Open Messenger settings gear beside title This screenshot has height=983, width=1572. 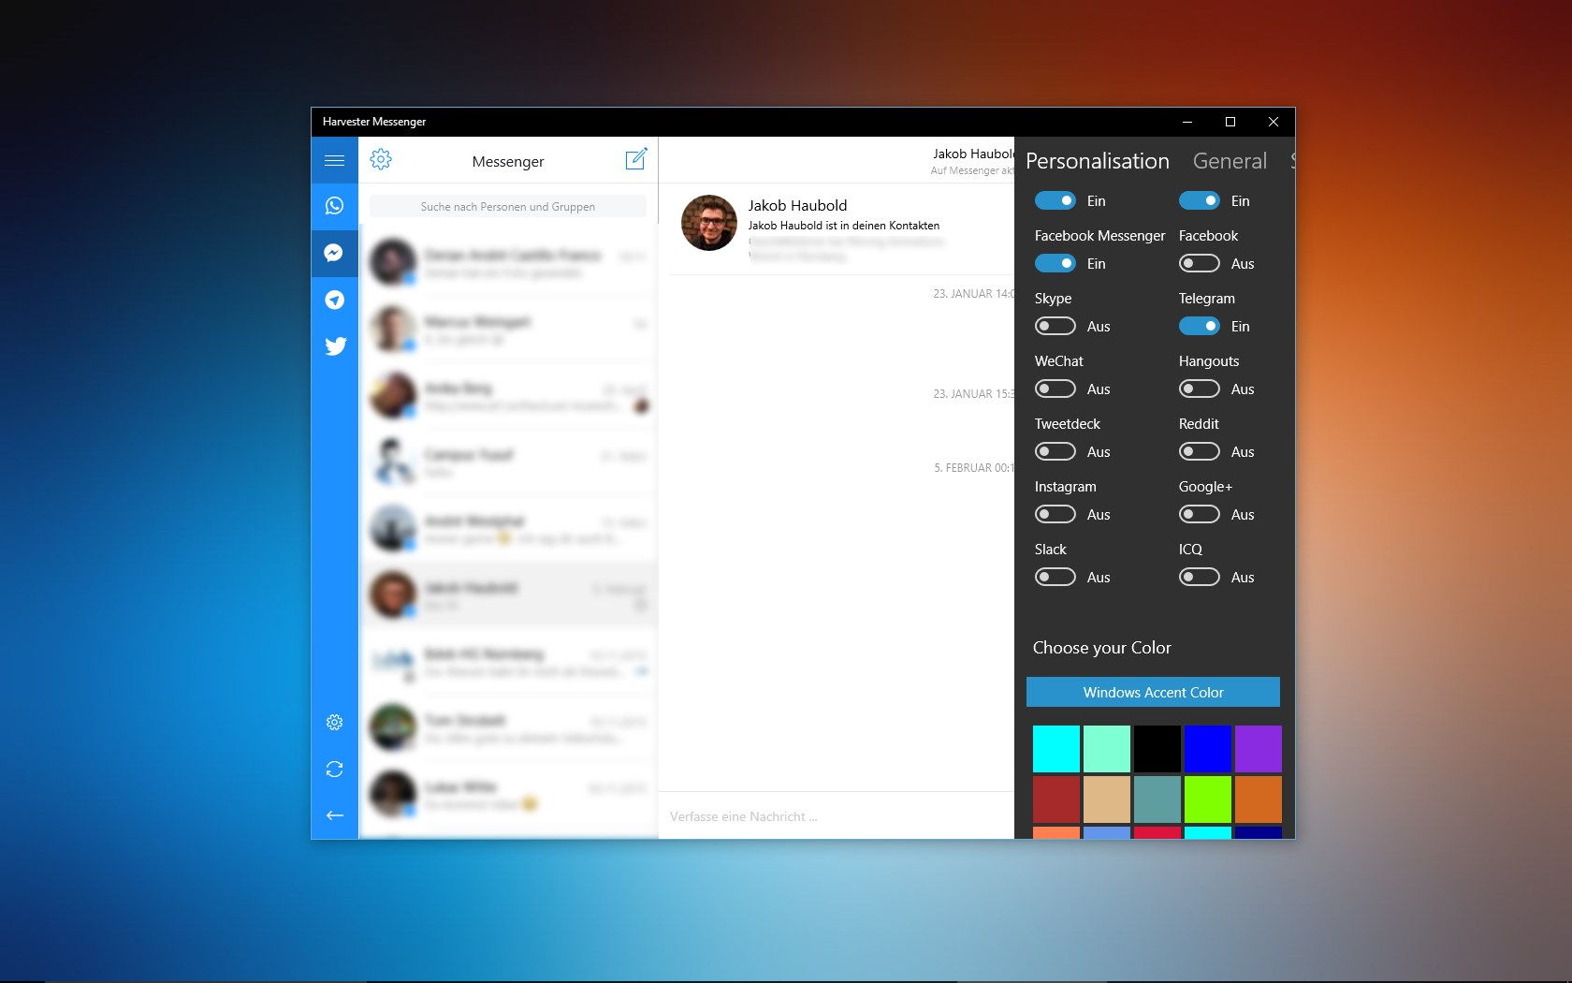point(381,159)
